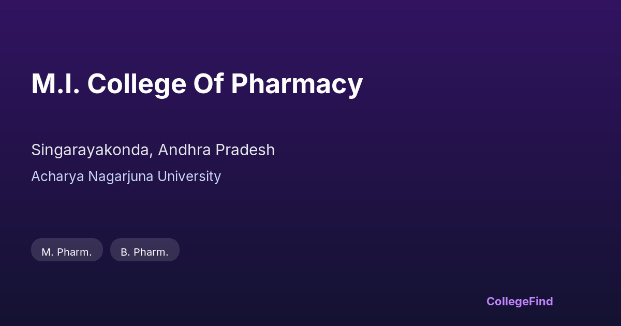The image size is (621, 326).
Task: Click the M.I. initials in the heading
Action: pos(55,84)
